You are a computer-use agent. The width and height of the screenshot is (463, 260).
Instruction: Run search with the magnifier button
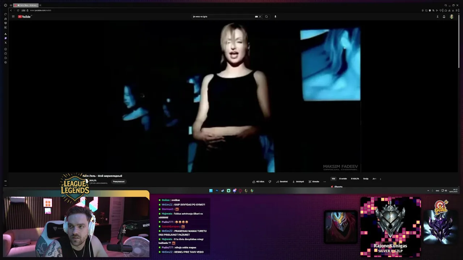[267, 17]
